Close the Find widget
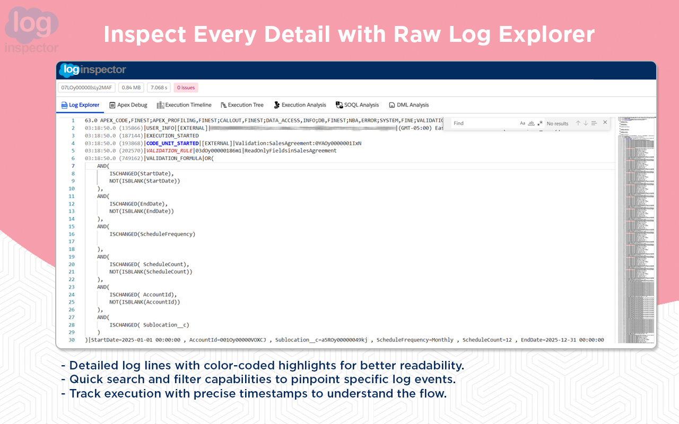 605,122
